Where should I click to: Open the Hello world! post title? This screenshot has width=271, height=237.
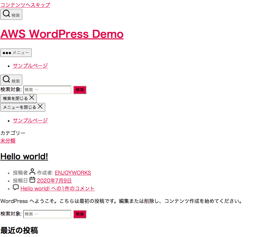click(x=24, y=156)
